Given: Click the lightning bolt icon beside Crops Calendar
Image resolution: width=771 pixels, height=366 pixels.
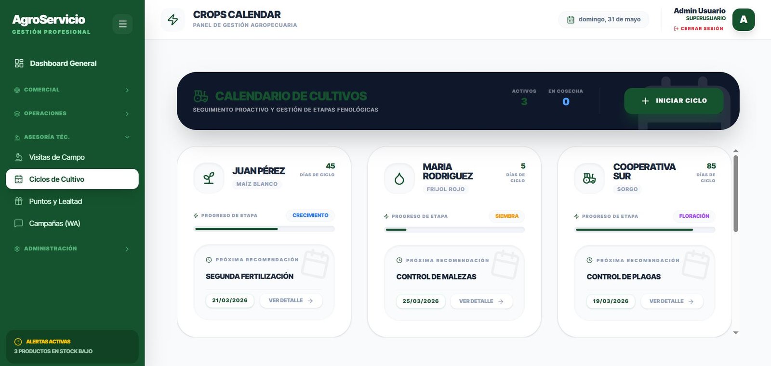Looking at the screenshot, I should pyautogui.click(x=173, y=20).
